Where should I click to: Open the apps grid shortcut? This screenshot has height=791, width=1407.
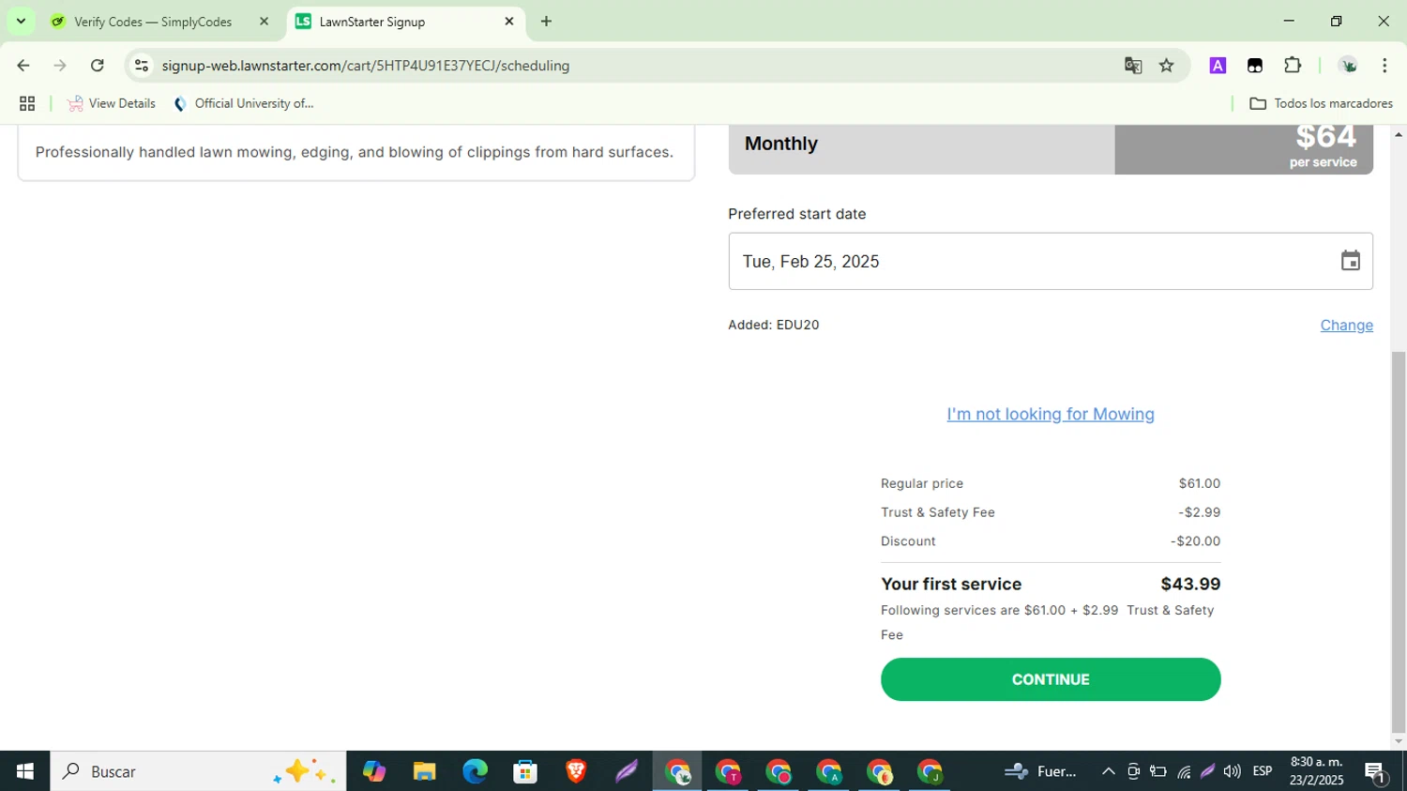tap(27, 103)
